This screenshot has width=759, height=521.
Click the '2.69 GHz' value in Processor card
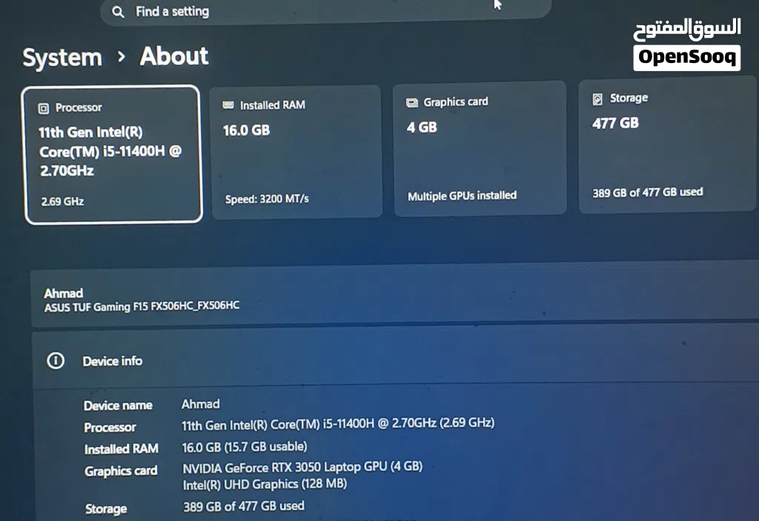(62, 202)
